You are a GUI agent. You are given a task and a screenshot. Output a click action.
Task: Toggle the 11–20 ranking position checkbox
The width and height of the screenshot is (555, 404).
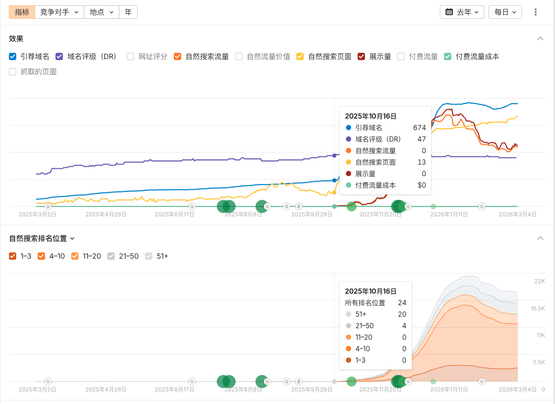coord(75,256)
